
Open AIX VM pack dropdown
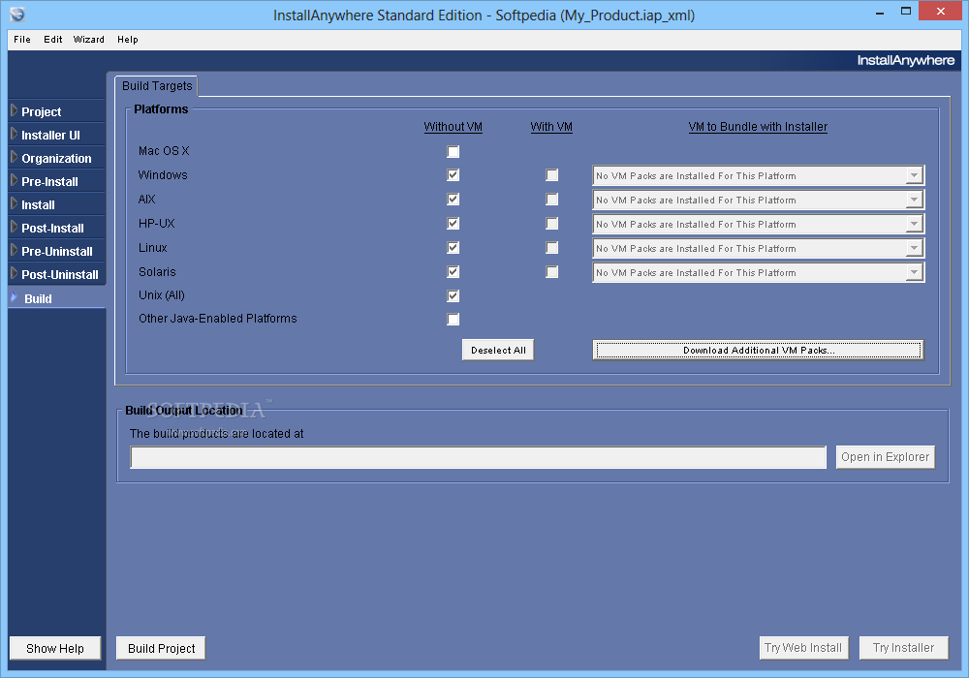[758, 200]
